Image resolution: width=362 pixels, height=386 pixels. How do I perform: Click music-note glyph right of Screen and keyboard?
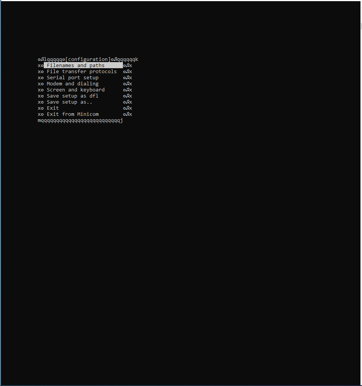point(128,90)
